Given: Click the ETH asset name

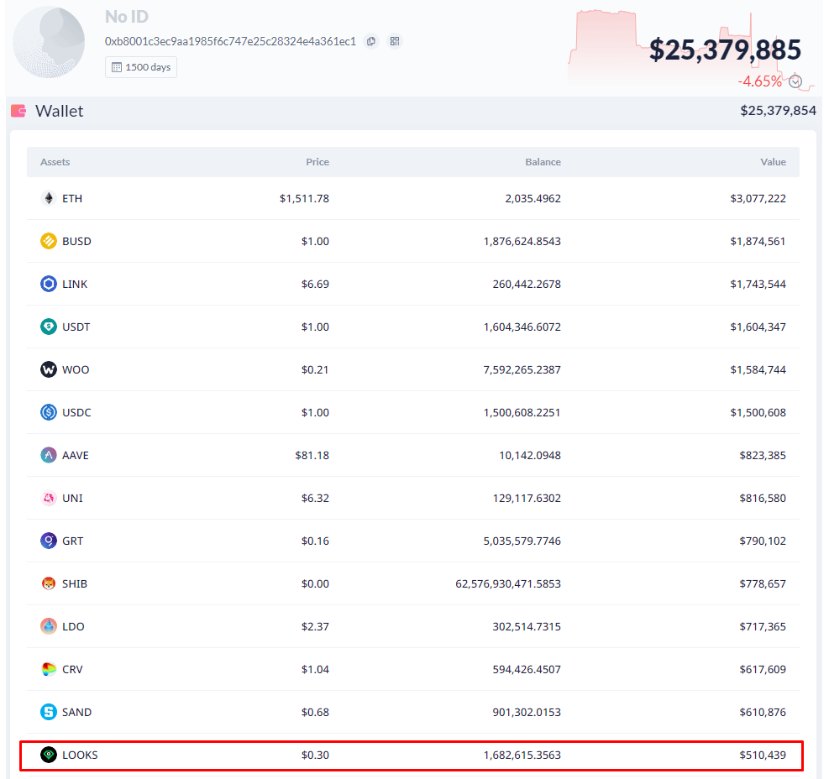Looking at the screenshot, I should point(72,199).
